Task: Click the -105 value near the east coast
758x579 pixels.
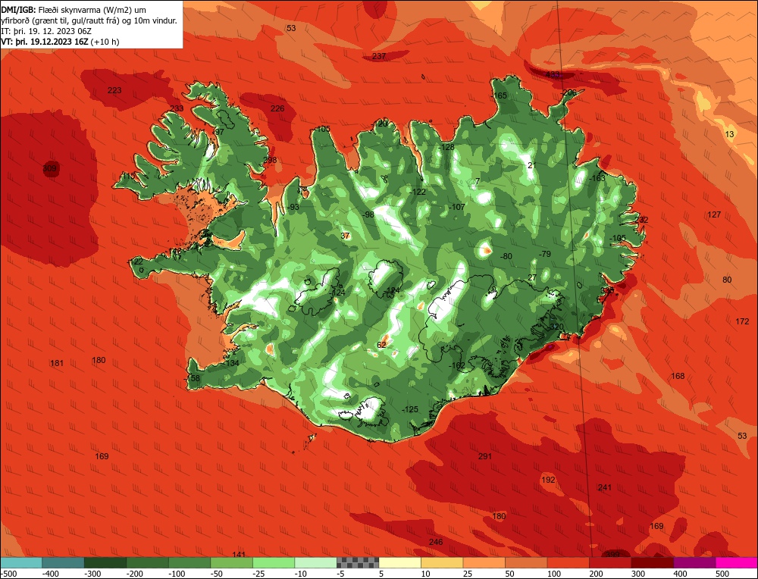Action: [x=618, y=238]
